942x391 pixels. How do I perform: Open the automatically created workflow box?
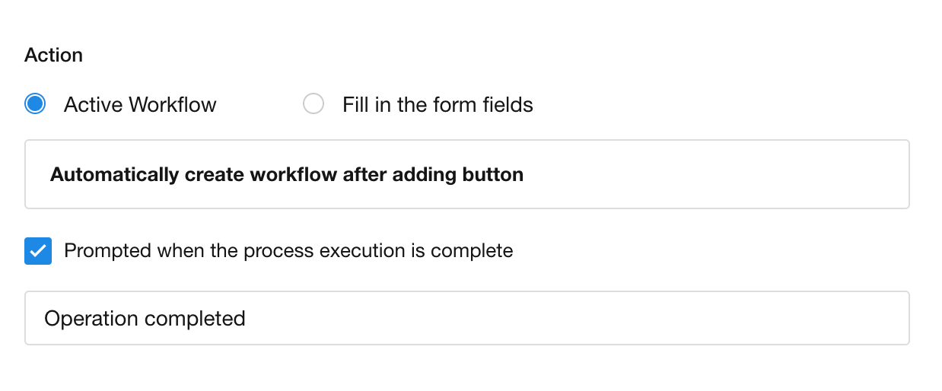click(466, 174)
